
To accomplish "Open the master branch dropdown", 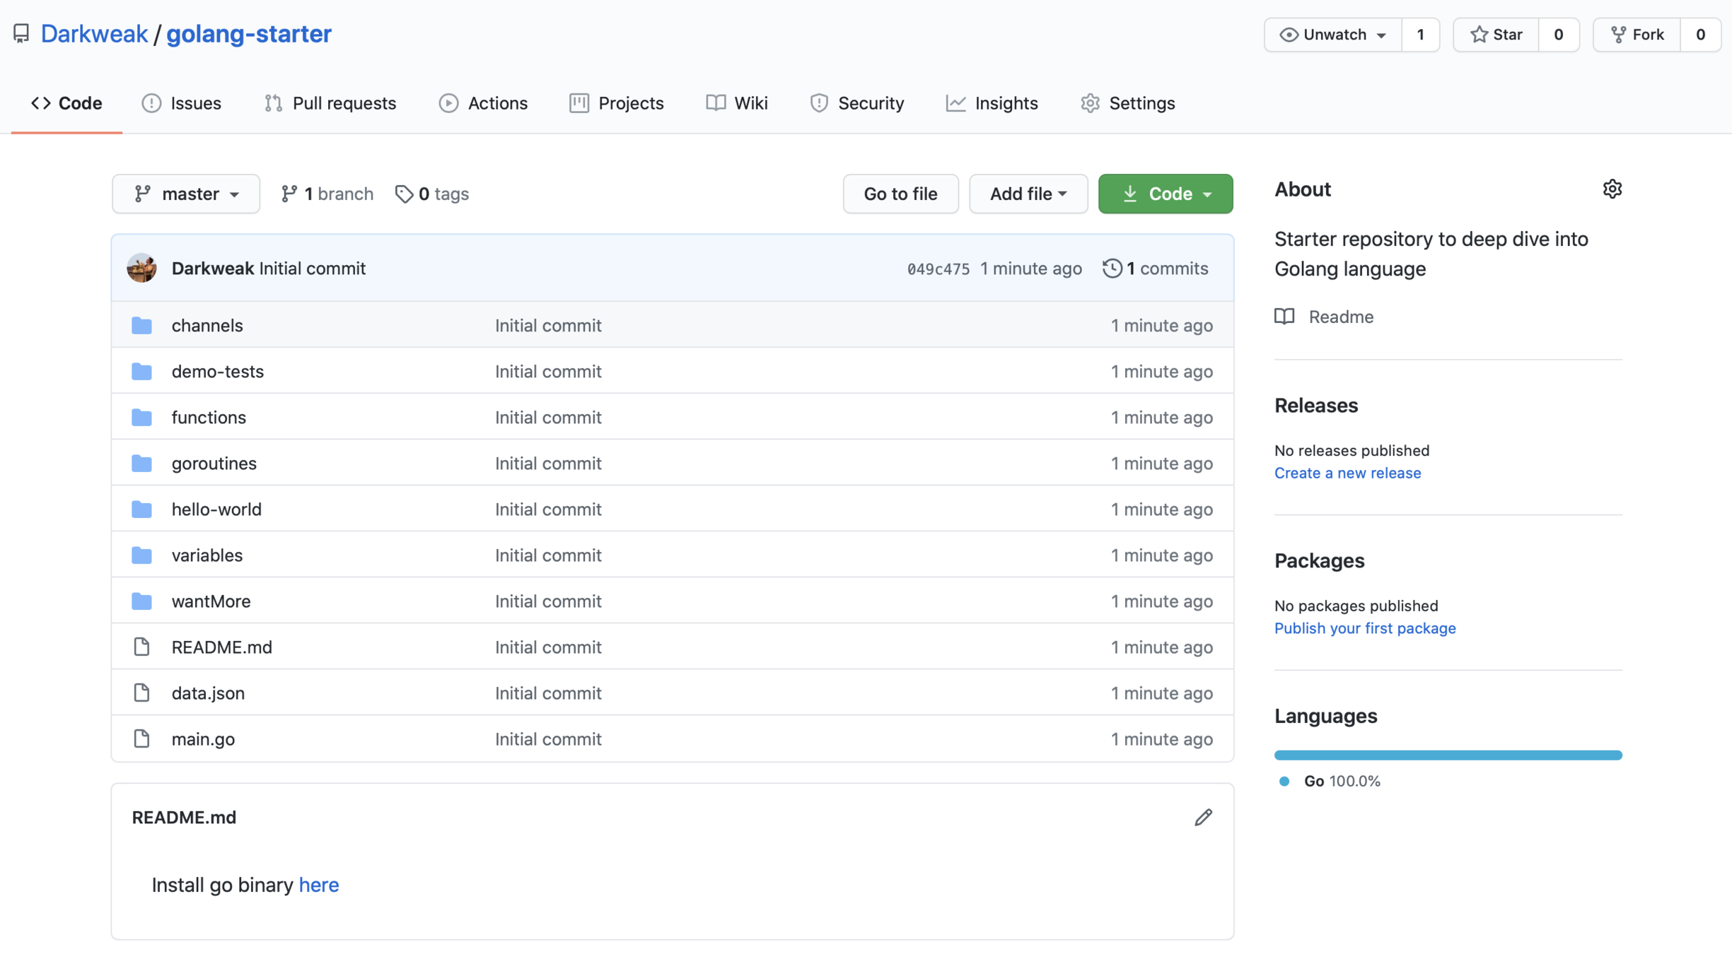I will pos(186,194).
